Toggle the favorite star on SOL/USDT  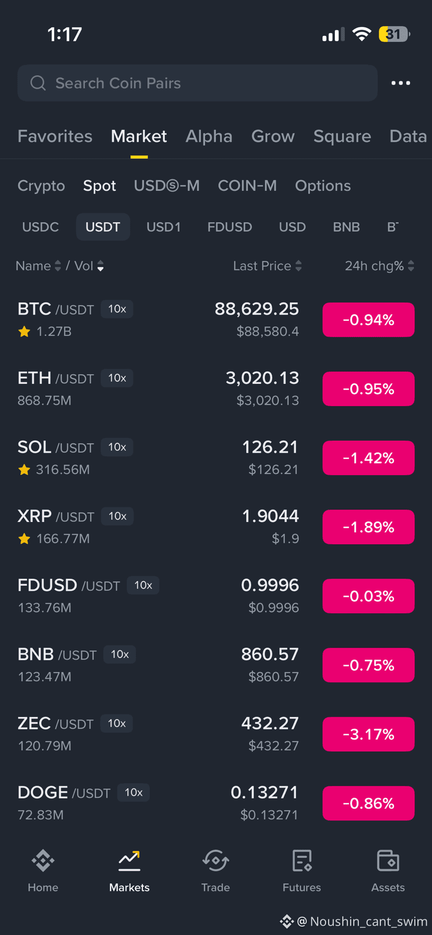pyautogui.click(x=24, y=470)
